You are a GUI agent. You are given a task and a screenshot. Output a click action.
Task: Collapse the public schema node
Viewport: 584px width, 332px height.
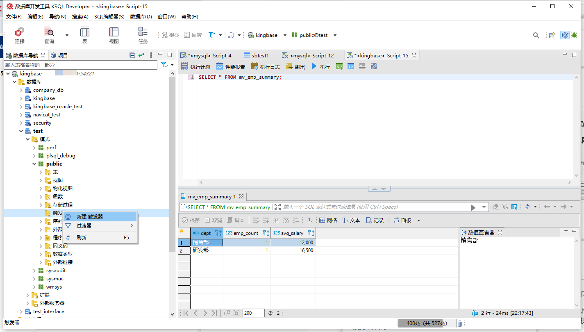point(34,164)
